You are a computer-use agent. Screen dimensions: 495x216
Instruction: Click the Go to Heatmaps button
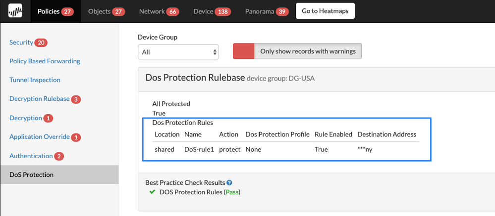325,11
